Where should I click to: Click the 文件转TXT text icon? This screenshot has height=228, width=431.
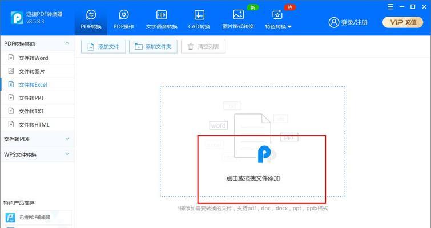click(x=11, y=111)
